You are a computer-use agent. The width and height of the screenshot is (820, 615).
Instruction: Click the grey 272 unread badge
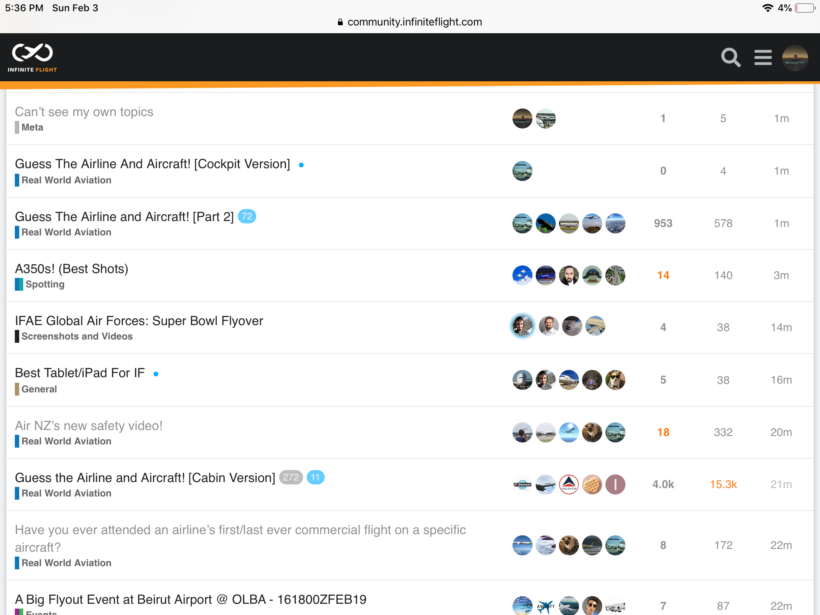click(x=291, y=477)
